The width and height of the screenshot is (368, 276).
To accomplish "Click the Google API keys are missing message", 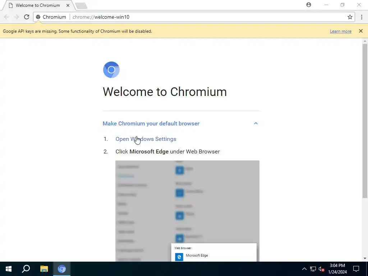I will click(77, 31).
